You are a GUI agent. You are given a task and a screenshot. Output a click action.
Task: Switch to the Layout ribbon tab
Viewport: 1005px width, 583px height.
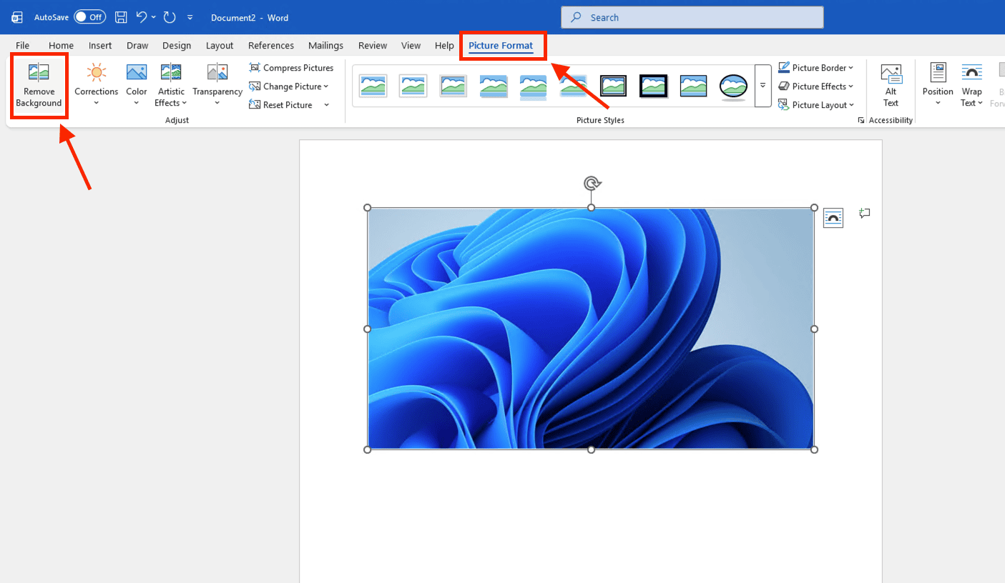(220, 46)
